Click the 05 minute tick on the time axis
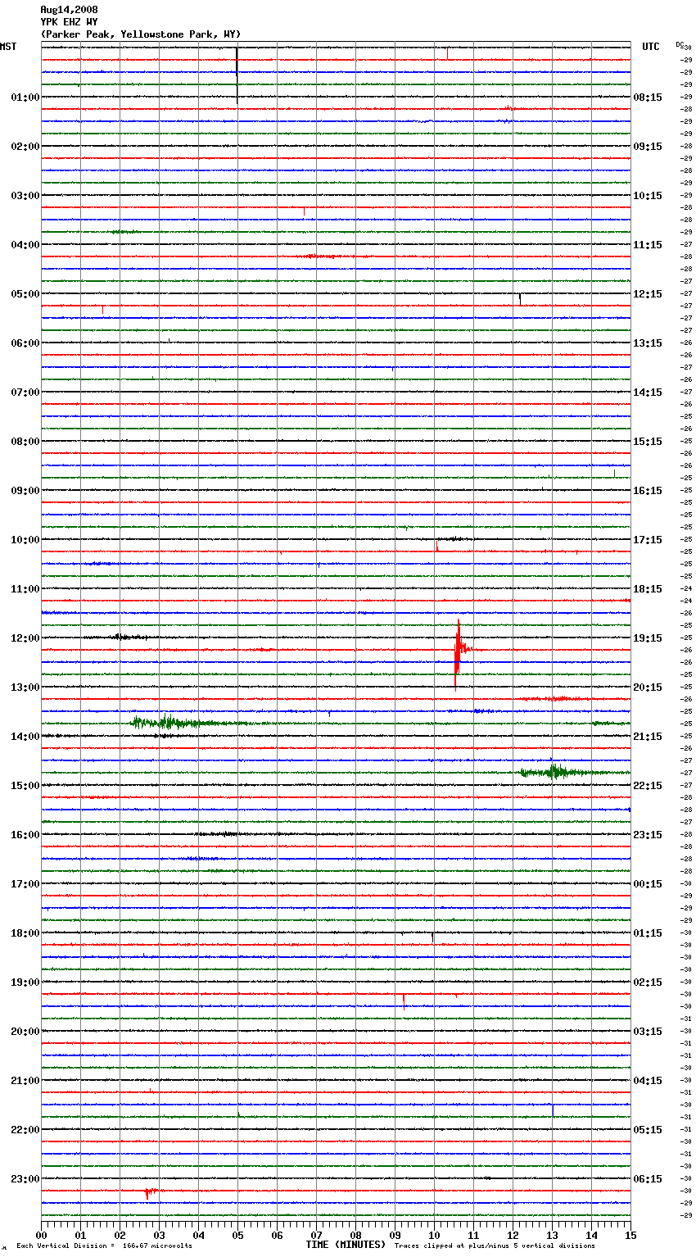This screenshot has width=696, height=1257. [x=237, y=1235]
